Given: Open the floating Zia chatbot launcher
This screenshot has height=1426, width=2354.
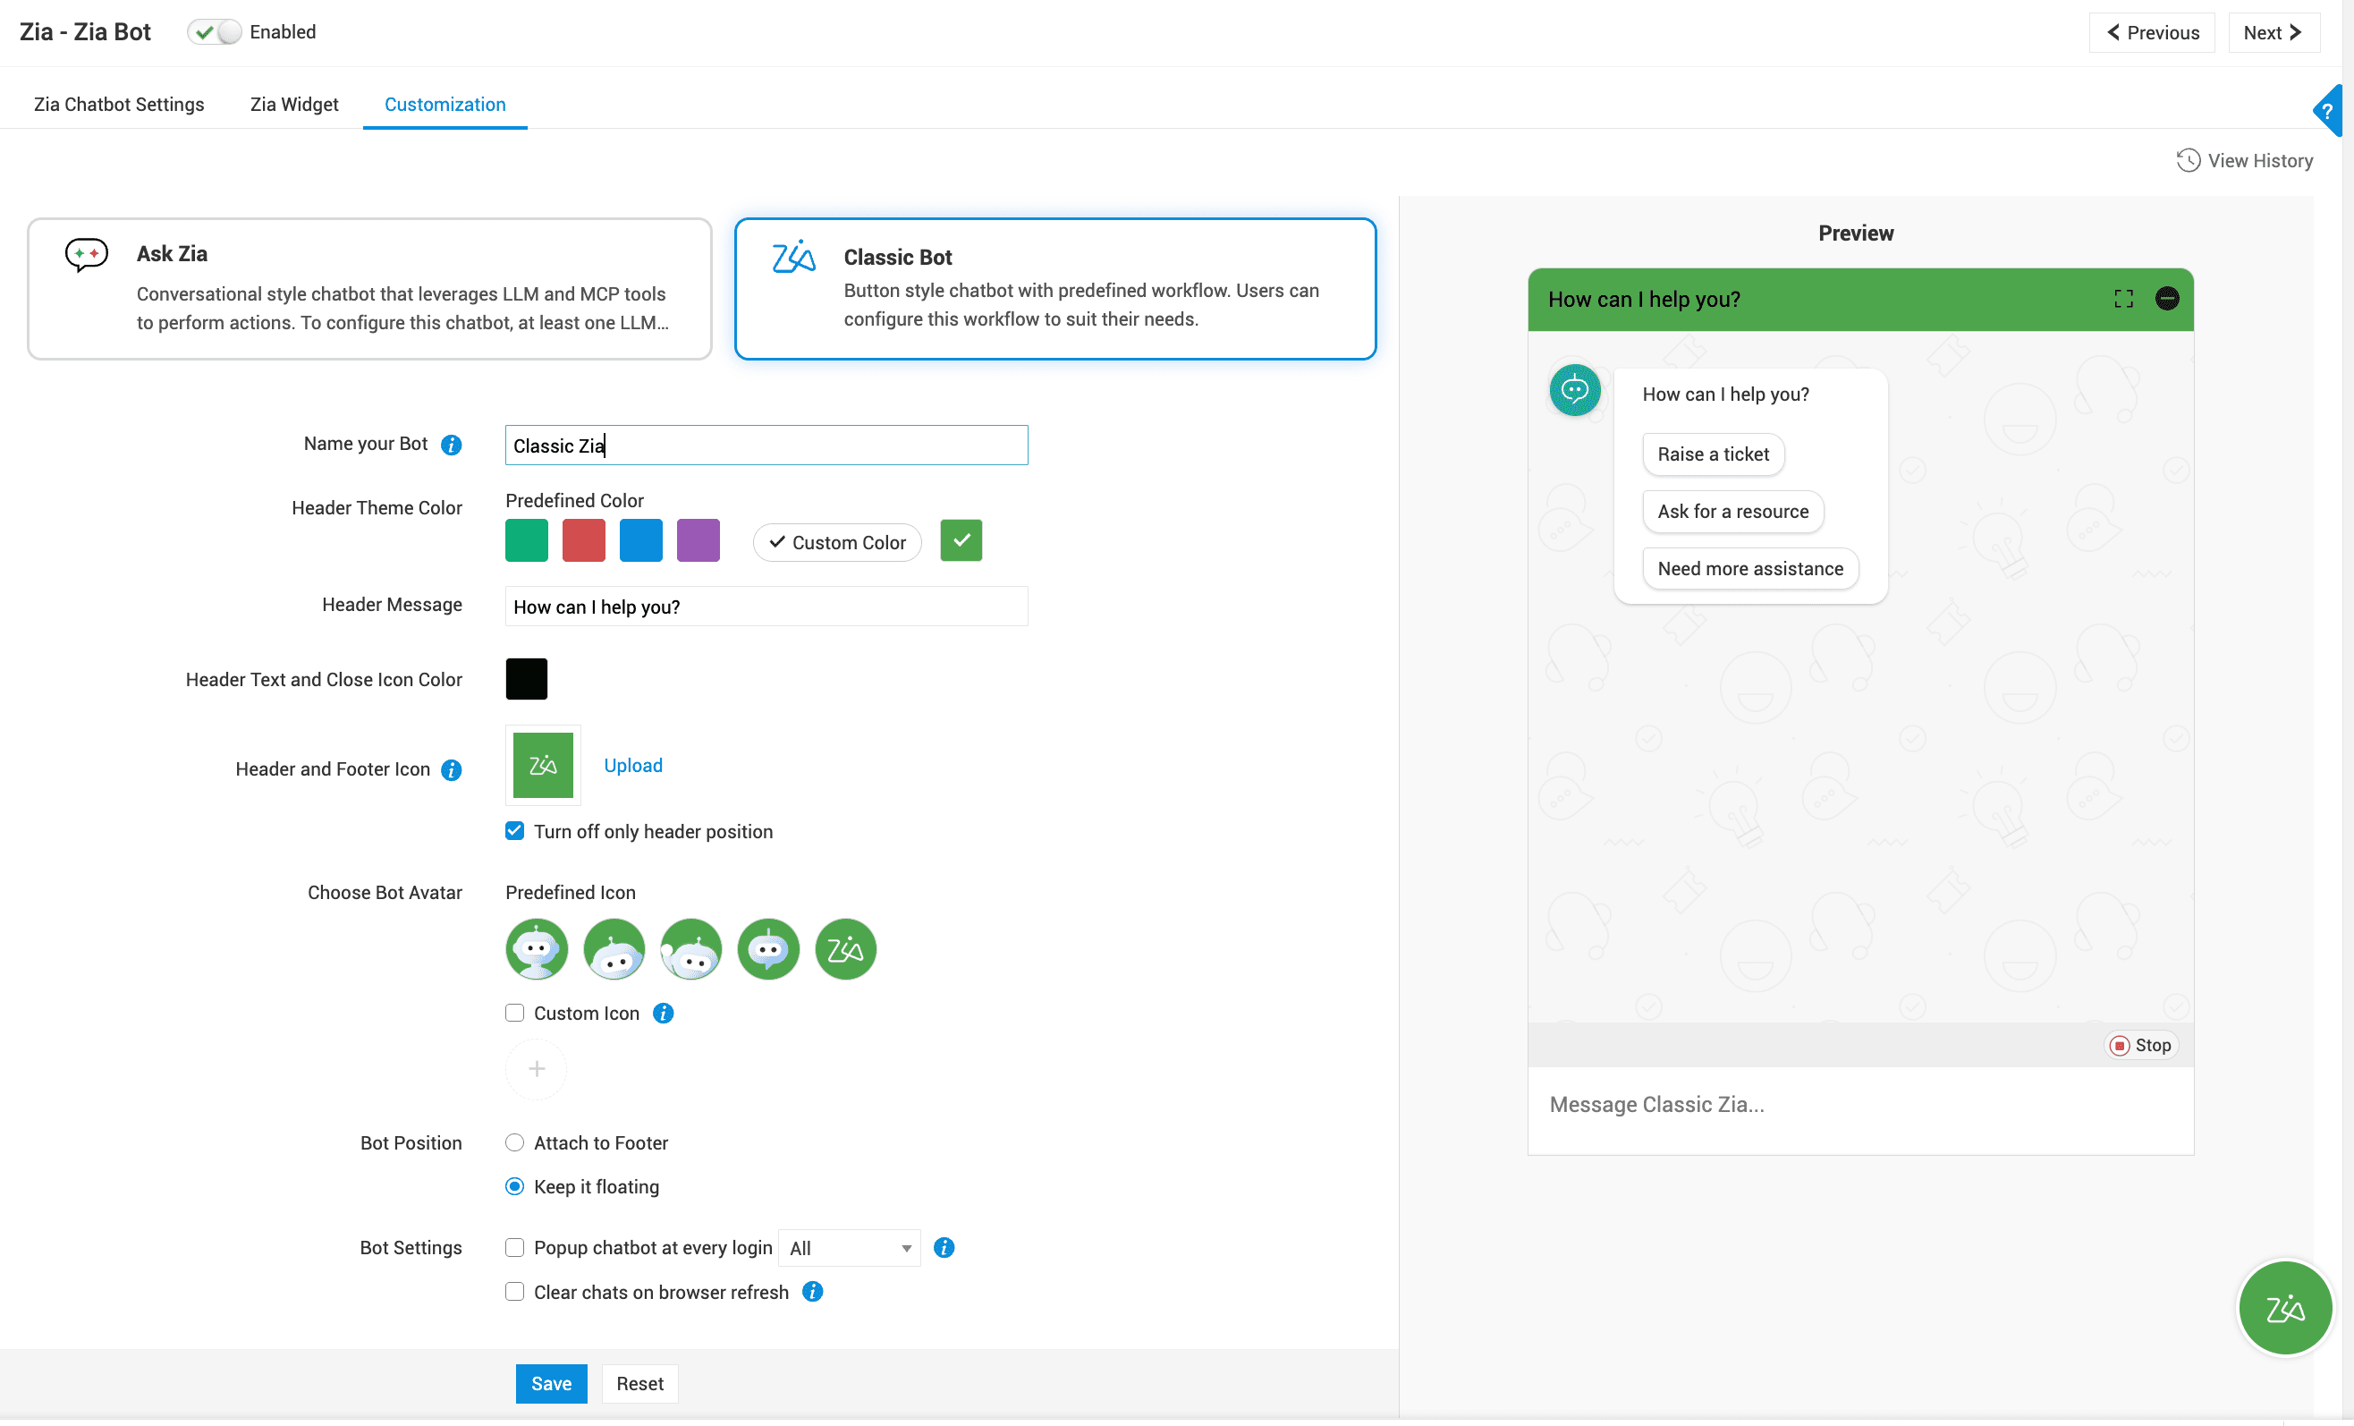Looking at the screenshot, I should click(x=2284, y=1308).
